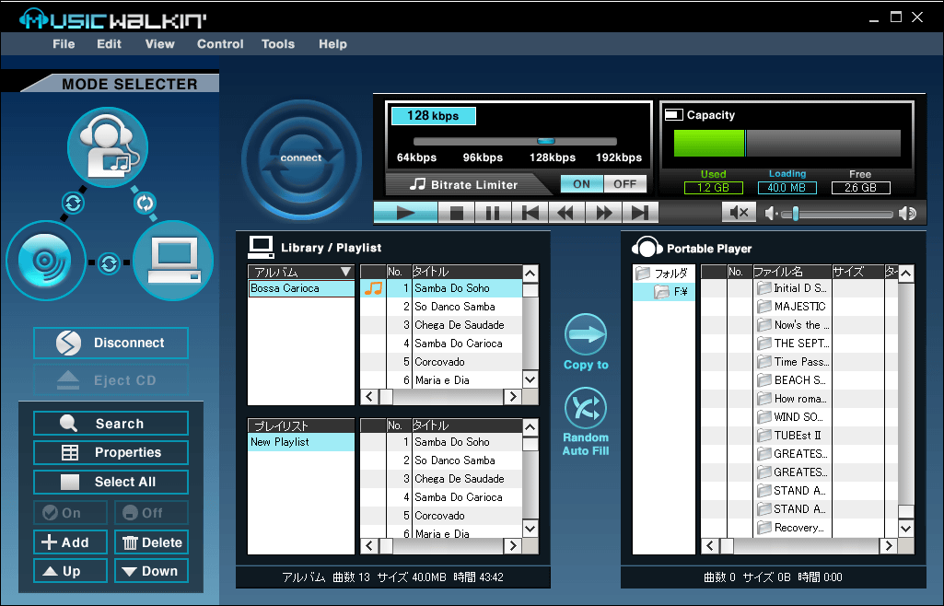
Task: Click the Add button
Action: point(70,542)
